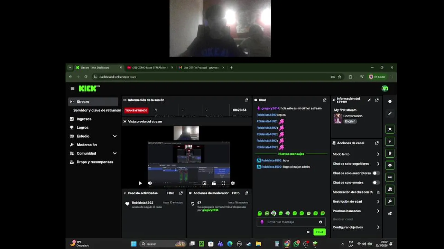Click the Enviar un mensaje field
Image resolution: width=444 pixels, height=249 pixels.
(x=291, y=222)
